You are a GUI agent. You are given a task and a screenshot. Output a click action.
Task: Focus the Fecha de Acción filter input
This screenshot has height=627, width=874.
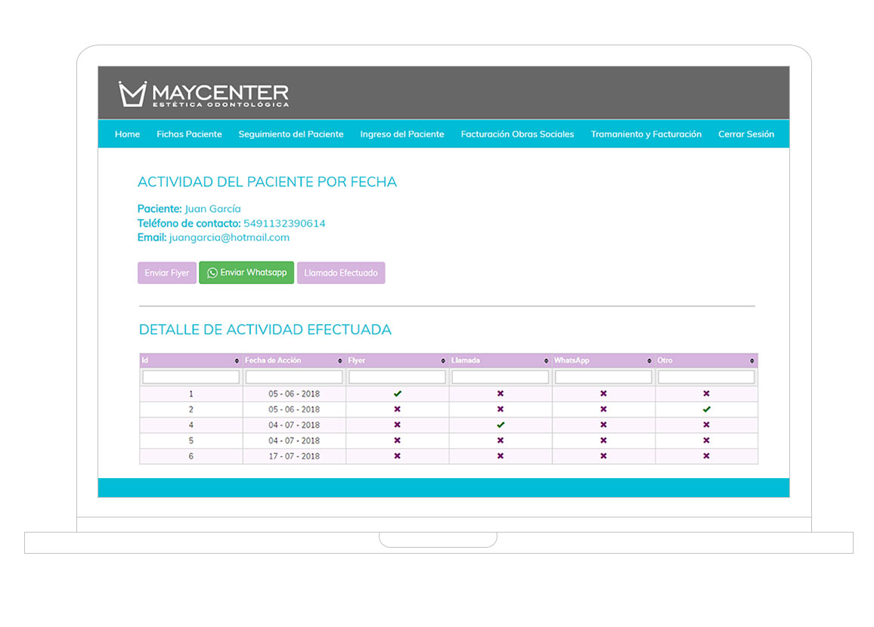[x=294, y=377]
